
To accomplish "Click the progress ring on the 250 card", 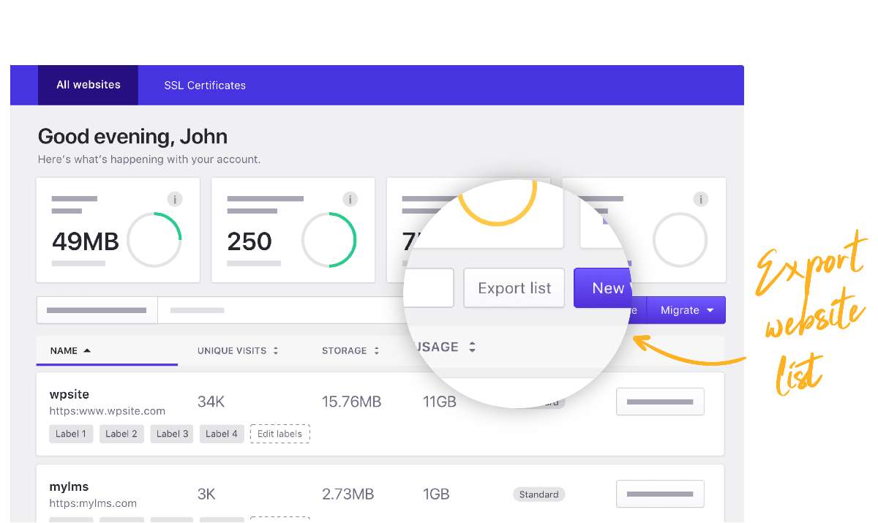I will [329, 240].
